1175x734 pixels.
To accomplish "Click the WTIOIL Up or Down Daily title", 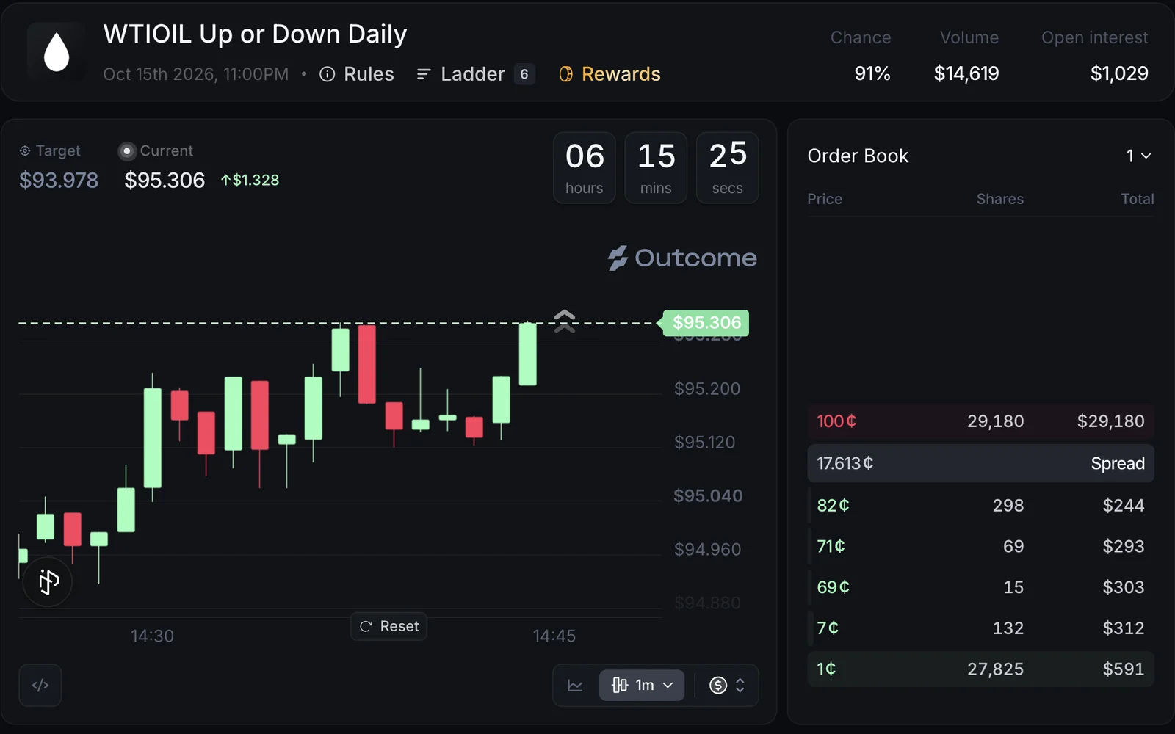I will click(x=255, y=34).
